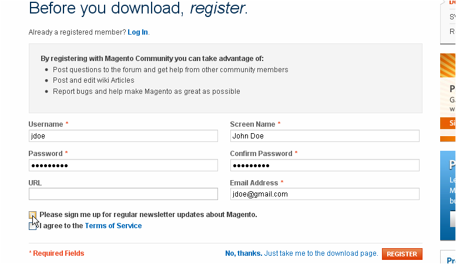Click the Confirm Password field
This screenshot has height=264, width=456.
[x=324, y=165]
